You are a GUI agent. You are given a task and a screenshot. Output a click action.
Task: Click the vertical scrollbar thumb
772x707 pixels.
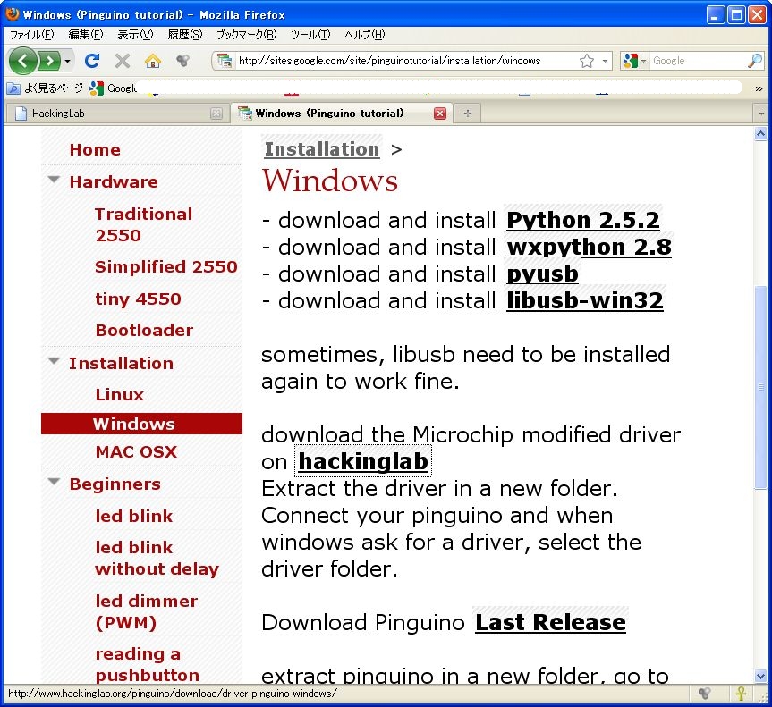[760, 387]
